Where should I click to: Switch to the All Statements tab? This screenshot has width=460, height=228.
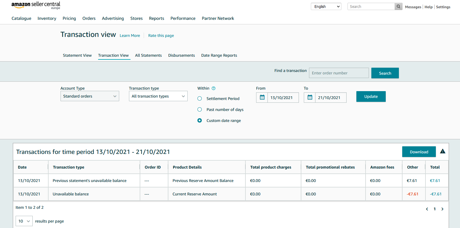[x=148, y=55]
